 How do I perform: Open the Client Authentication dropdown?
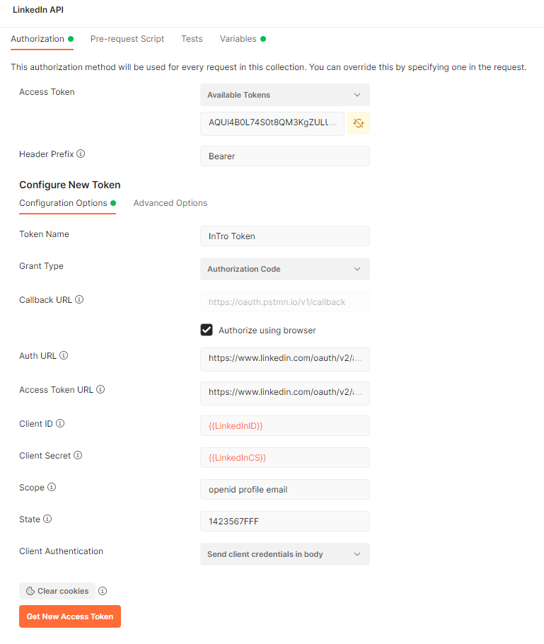[x=284, y=554]
